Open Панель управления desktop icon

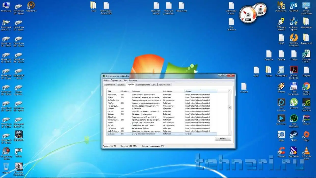[x=306, y=8]
